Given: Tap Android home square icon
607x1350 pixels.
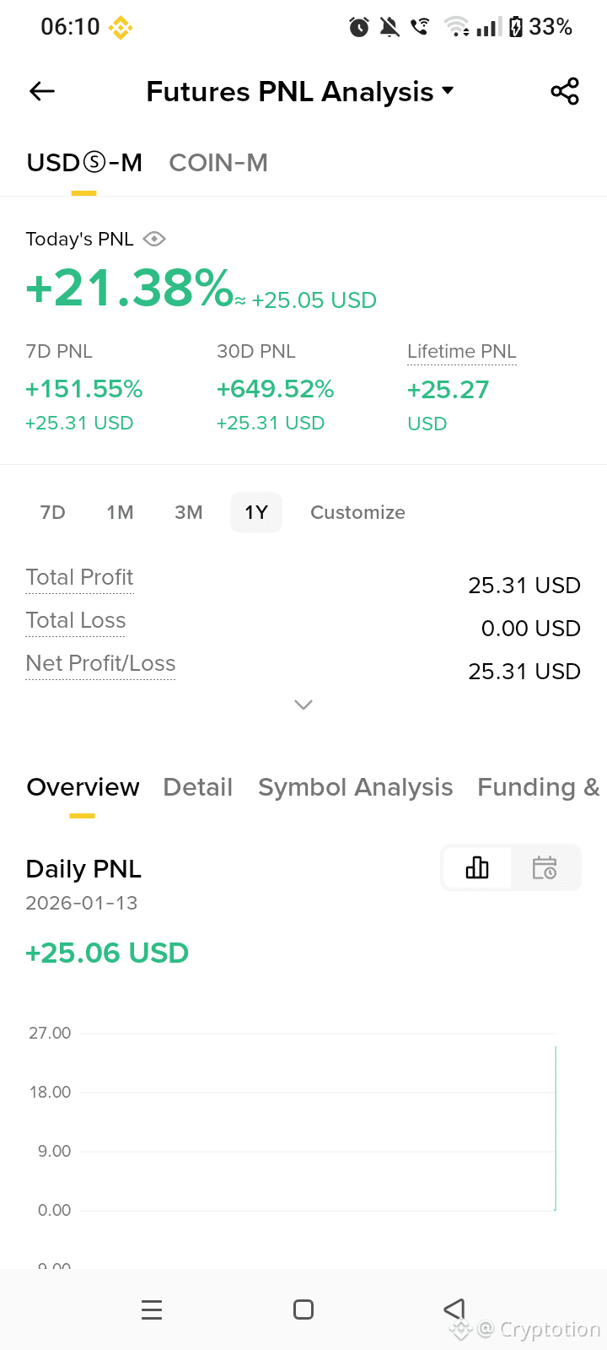Looking at the screenshot, I should [x=303, y=1309].
